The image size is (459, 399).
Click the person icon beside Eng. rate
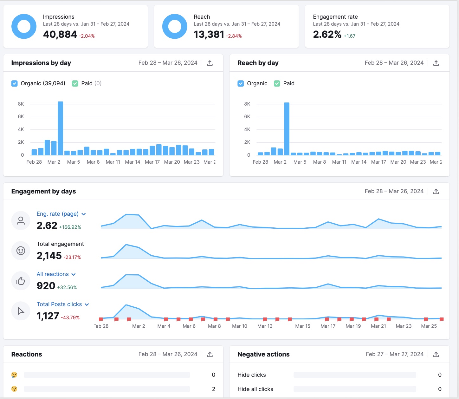[21, 220]
